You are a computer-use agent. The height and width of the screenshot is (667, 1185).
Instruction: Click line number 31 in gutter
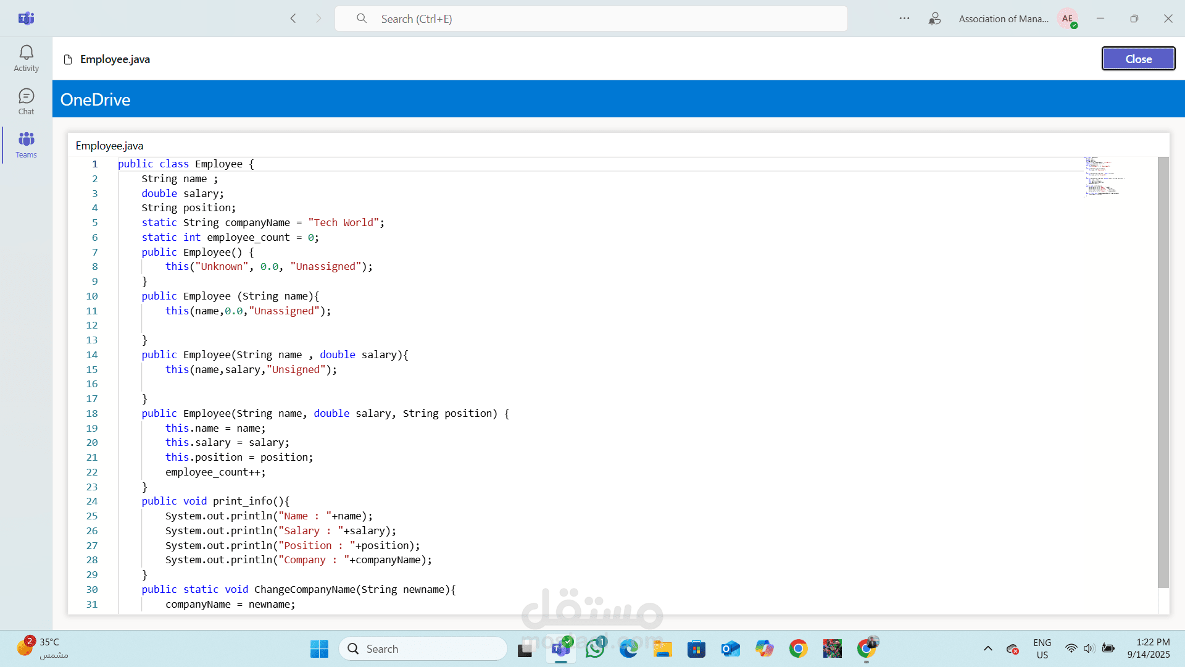pyautogui.click(x=92, y=605)
